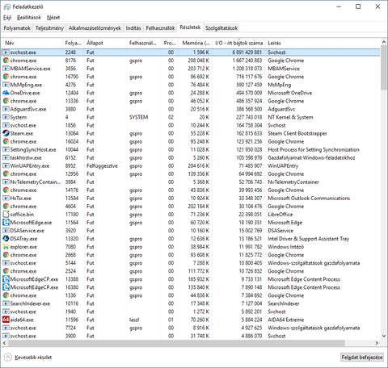Click the MBAMService.exe icon
Image resolution: width=388 pixels, height=368 pixels.
pyautogui.click(x=6, y=69)
